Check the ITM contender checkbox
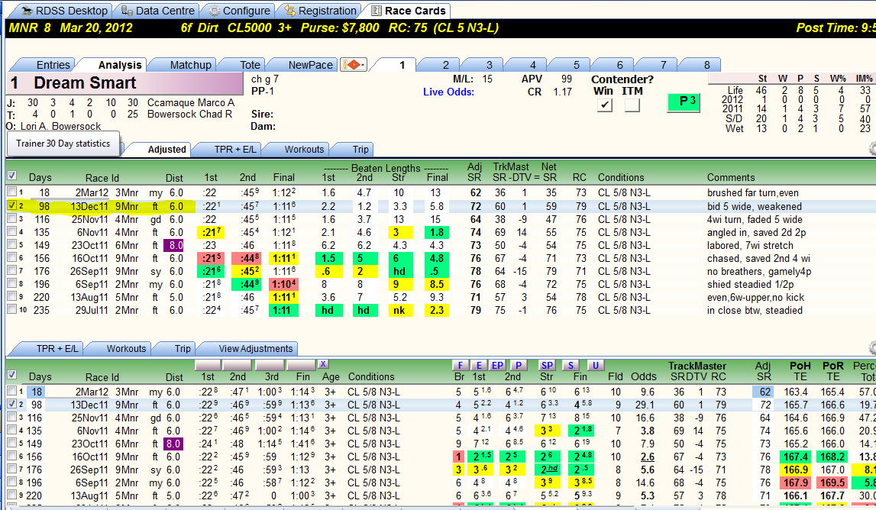The height and width of the screenshot is (510, 876). (x=632, y=105)
